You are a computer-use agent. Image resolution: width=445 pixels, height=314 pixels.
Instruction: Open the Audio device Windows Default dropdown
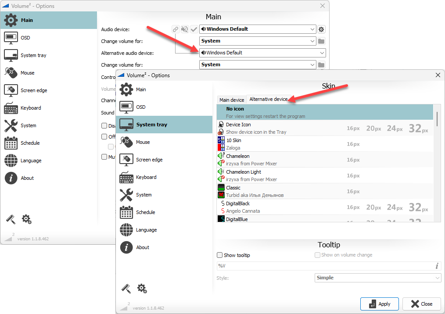click(258, 29)
